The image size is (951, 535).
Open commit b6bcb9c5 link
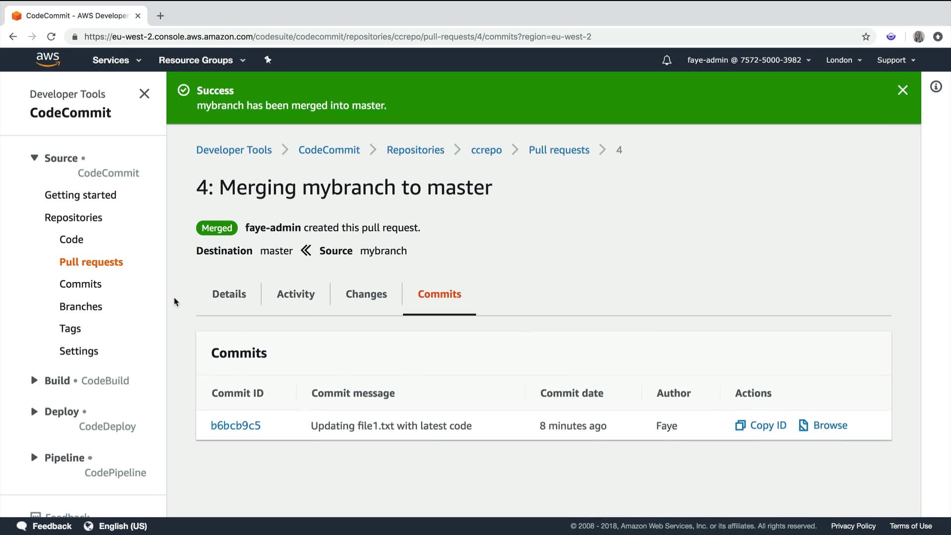point(235,426)
